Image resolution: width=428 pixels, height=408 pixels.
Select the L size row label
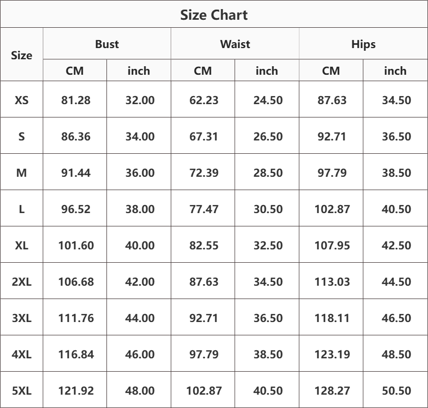(22, 209)
